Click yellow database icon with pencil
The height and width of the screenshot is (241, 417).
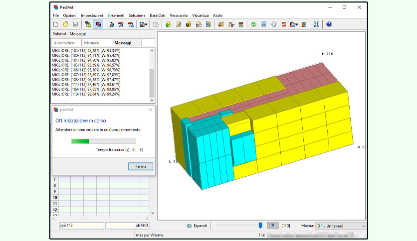[179, 24]
